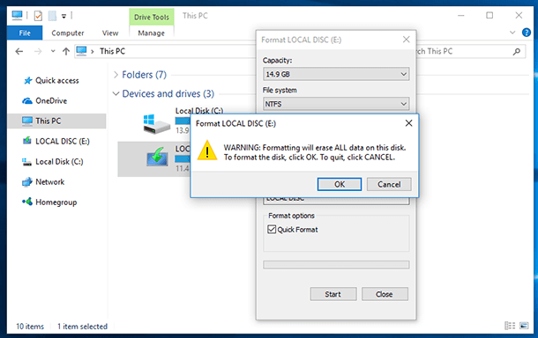Image resolution: width=538 pixels, height=338 pixels.
Task: Switch to the View ribbon tab
Action: click(110, 33)
